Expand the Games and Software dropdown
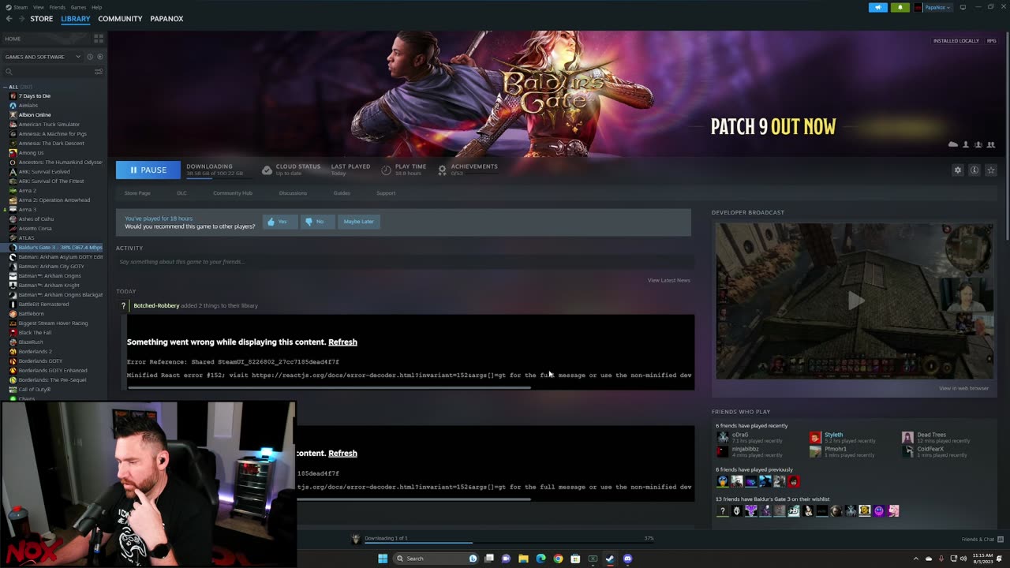Viewport: 1010px width, 568px height. (x=43, y=57)
